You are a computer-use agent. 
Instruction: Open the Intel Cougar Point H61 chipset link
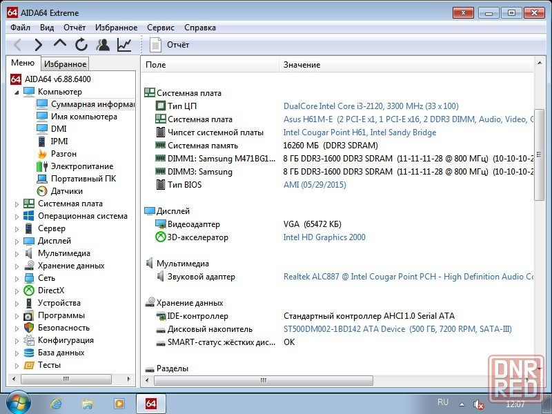(359, 132)
